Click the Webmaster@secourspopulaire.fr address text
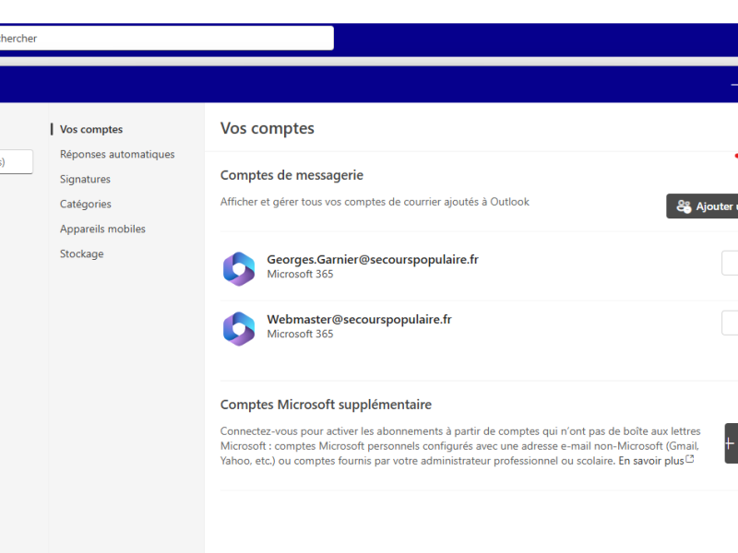 (359, 319)
